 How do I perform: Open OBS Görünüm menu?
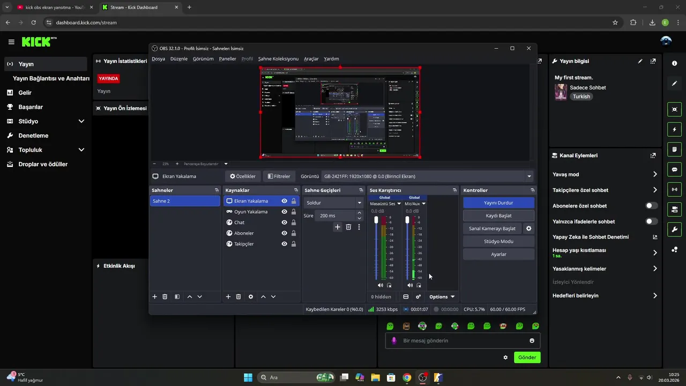point(203,59)
